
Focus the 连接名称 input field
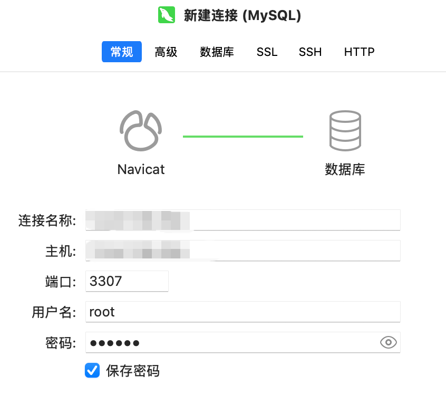[x=243, y=220]
